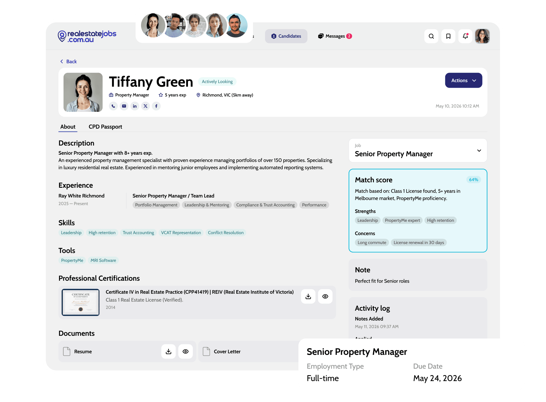Open the bookmark icon in header
This screenshot has height=402, width=546.
click(x=448, y=36)
